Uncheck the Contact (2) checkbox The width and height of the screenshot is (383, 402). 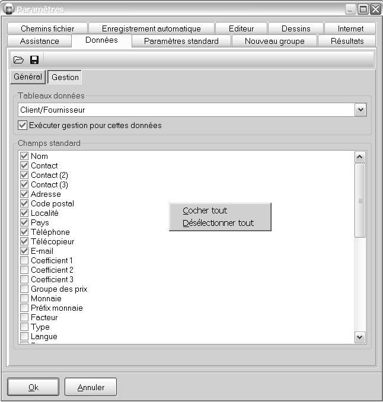(x=24, y=175)
